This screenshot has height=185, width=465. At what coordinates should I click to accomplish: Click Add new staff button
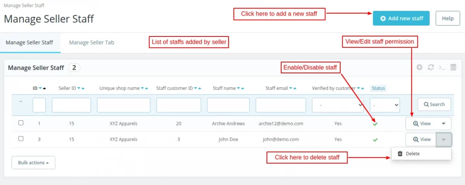click(x=401, y=18)
